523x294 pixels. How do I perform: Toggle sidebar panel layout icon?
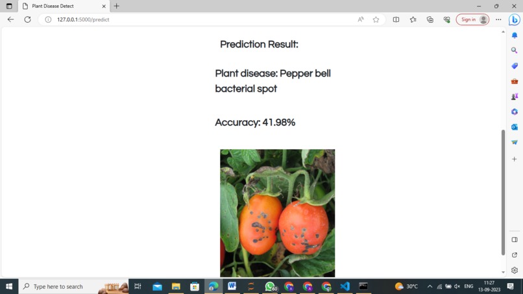[x=515, y=239]
